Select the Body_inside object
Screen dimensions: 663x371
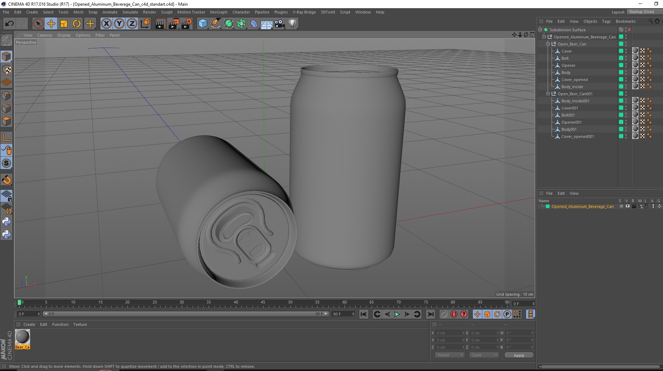[x=572, y=87]
